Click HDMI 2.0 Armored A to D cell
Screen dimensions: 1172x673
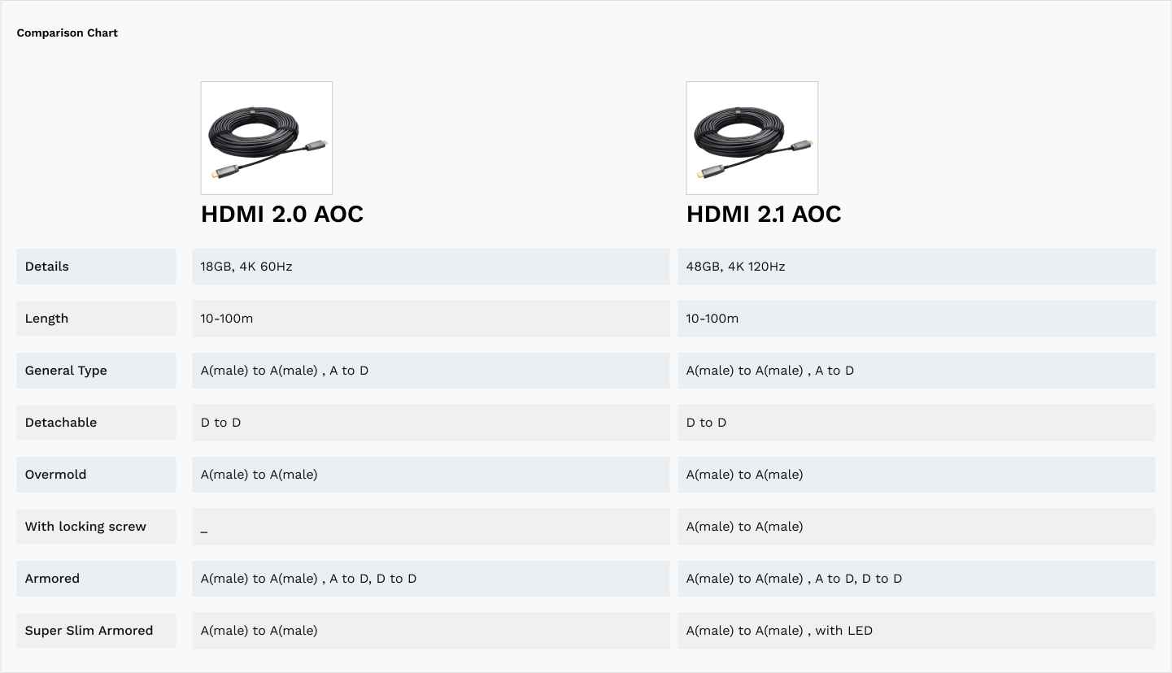pos(308,579)
